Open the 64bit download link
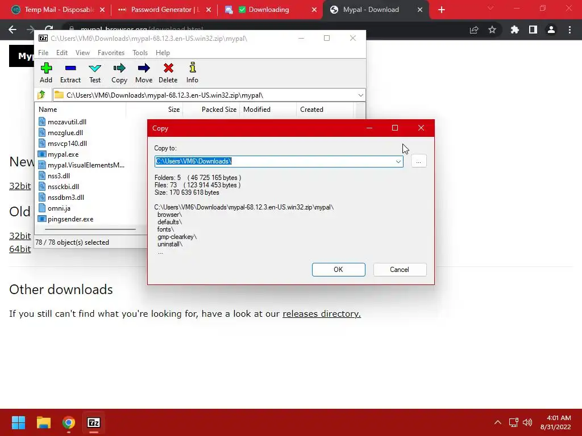The height and width of the screenshot is (436, 582). point(20,249)
